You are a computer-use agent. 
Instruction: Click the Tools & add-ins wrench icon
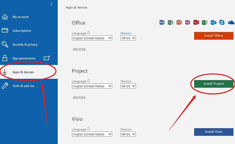(5, 86)
